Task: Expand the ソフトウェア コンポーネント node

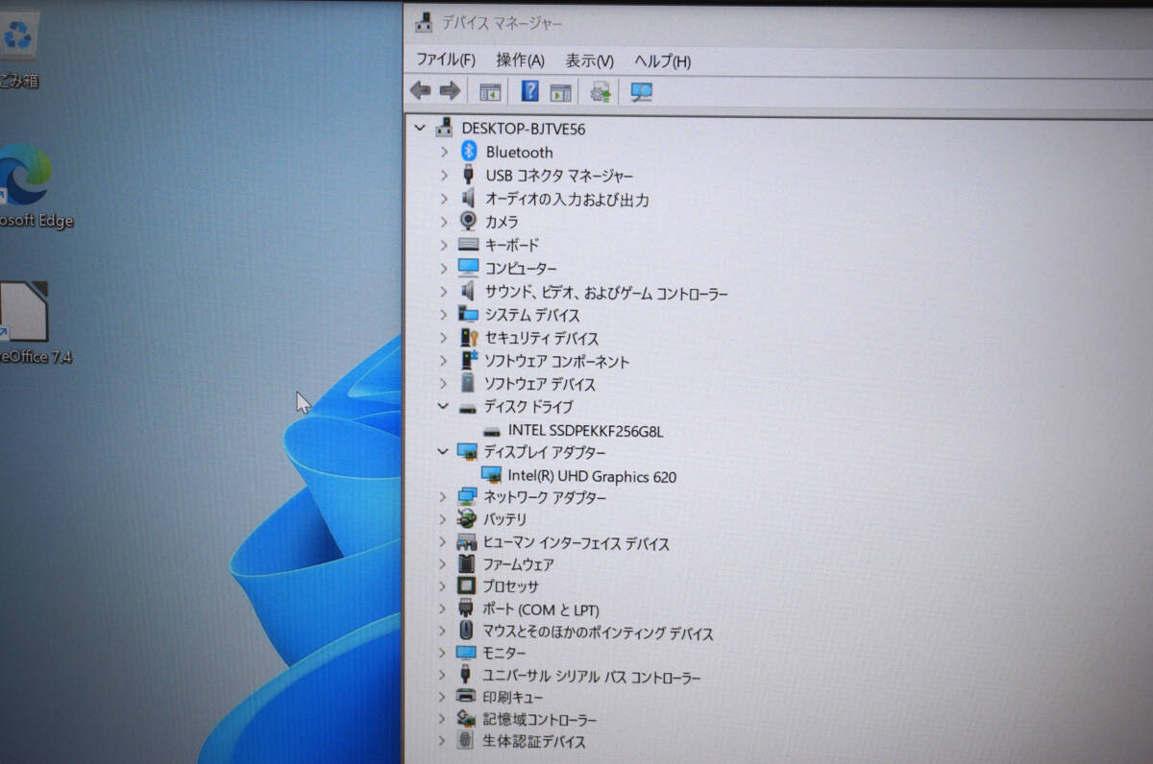Action: click(x=443, y=361)
